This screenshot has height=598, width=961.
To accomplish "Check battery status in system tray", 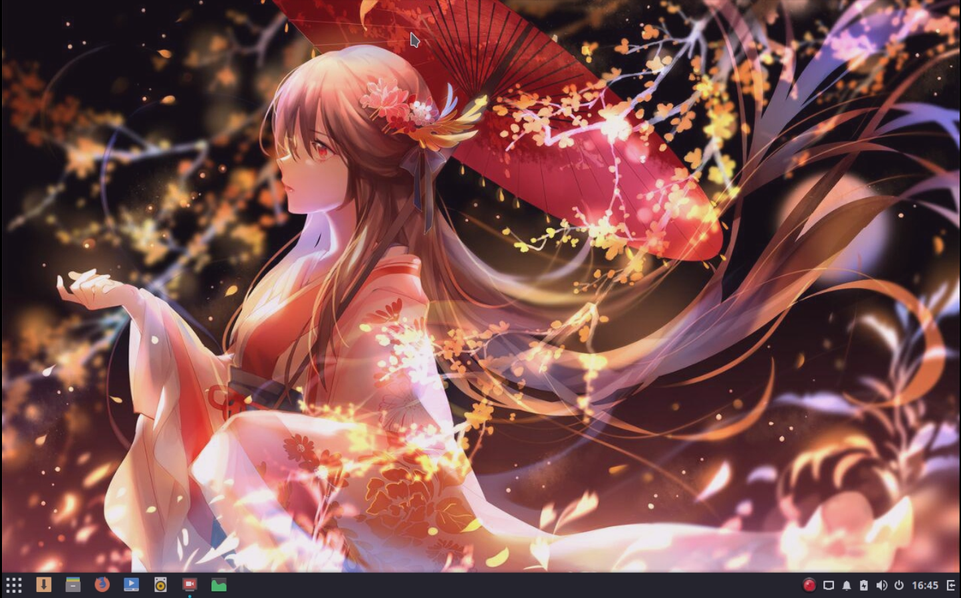I will click(x=864, y=585).
